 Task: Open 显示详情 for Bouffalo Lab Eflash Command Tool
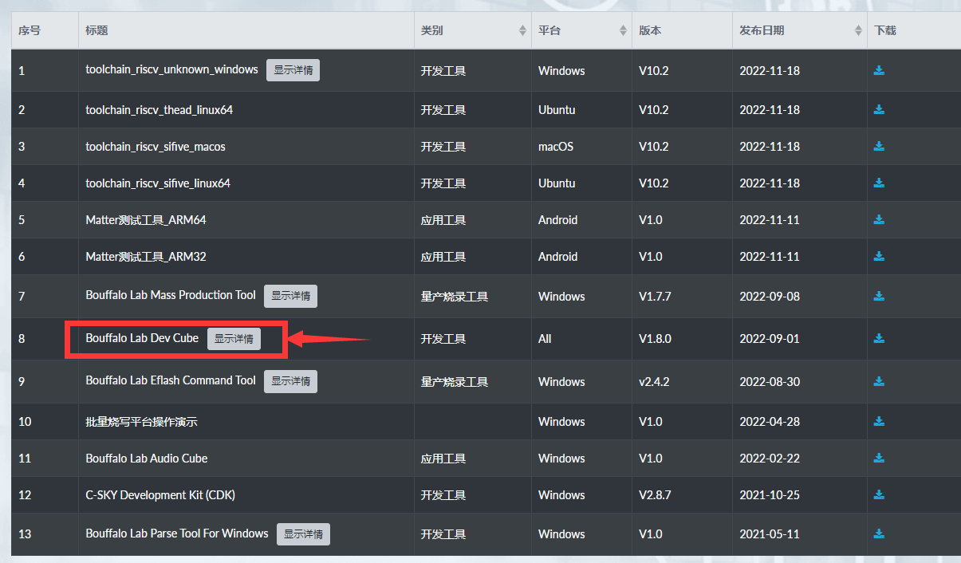click(290, 381)
